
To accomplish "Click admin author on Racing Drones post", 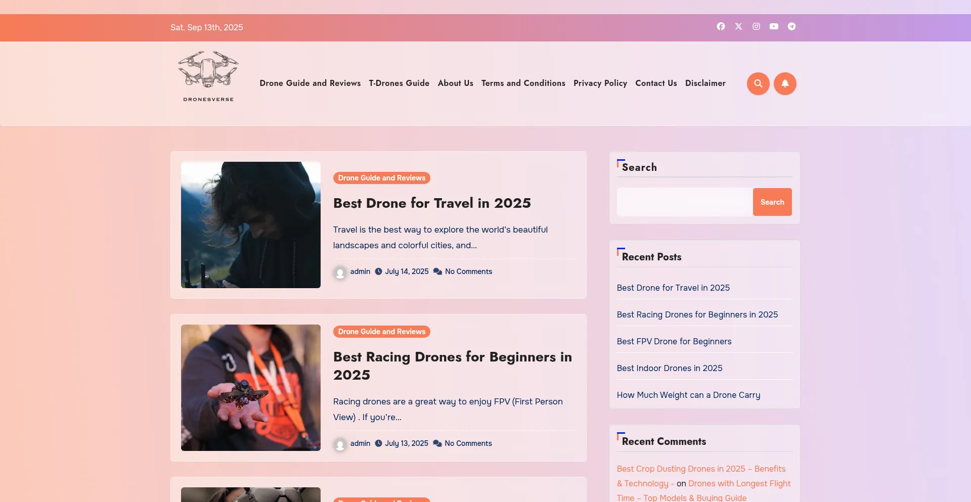I will [x=360, y=443].
